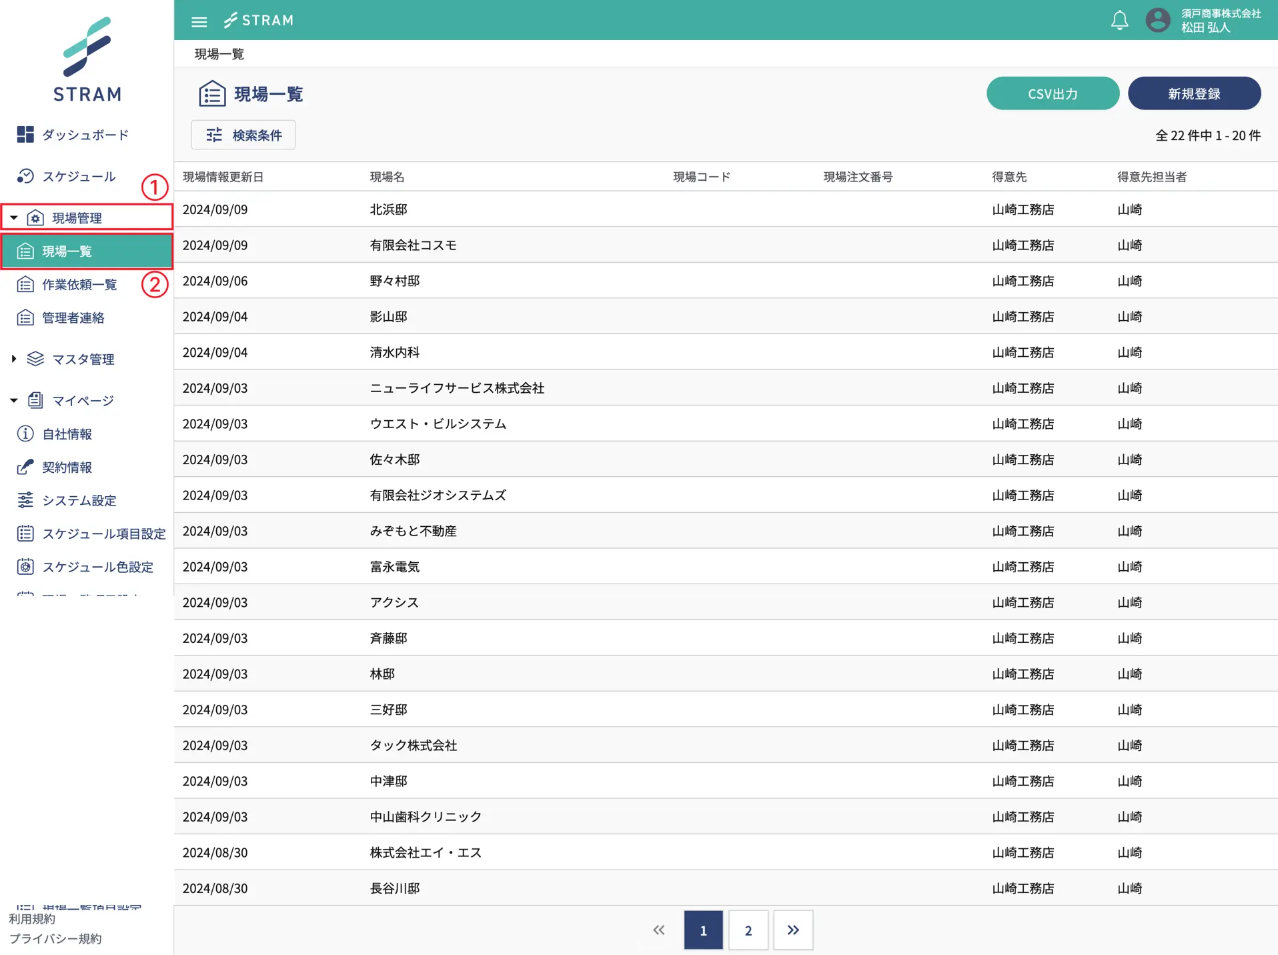Open the ダッシュボード dashboard icon
The width and height of the screenshot is (1278, 955).
pos(25,135)
